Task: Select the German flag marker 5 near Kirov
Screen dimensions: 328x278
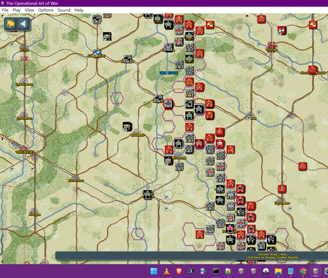Action: pos(24,59)
